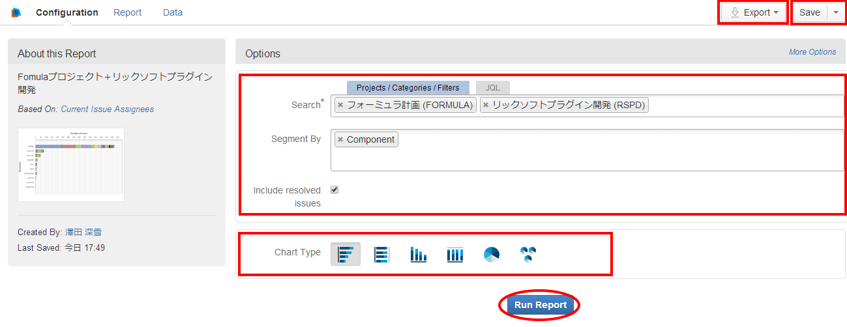847x327 pixels.
Task: Click the Options panel heading
Action: pos(263,53)
